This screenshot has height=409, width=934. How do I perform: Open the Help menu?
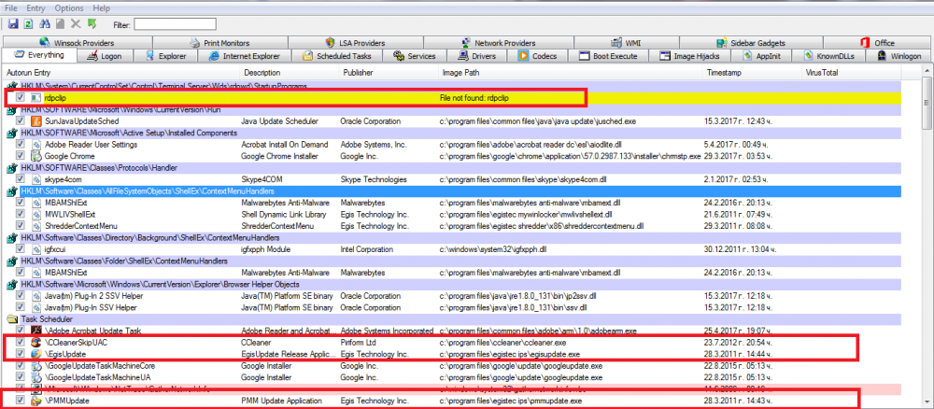(101, 8)
